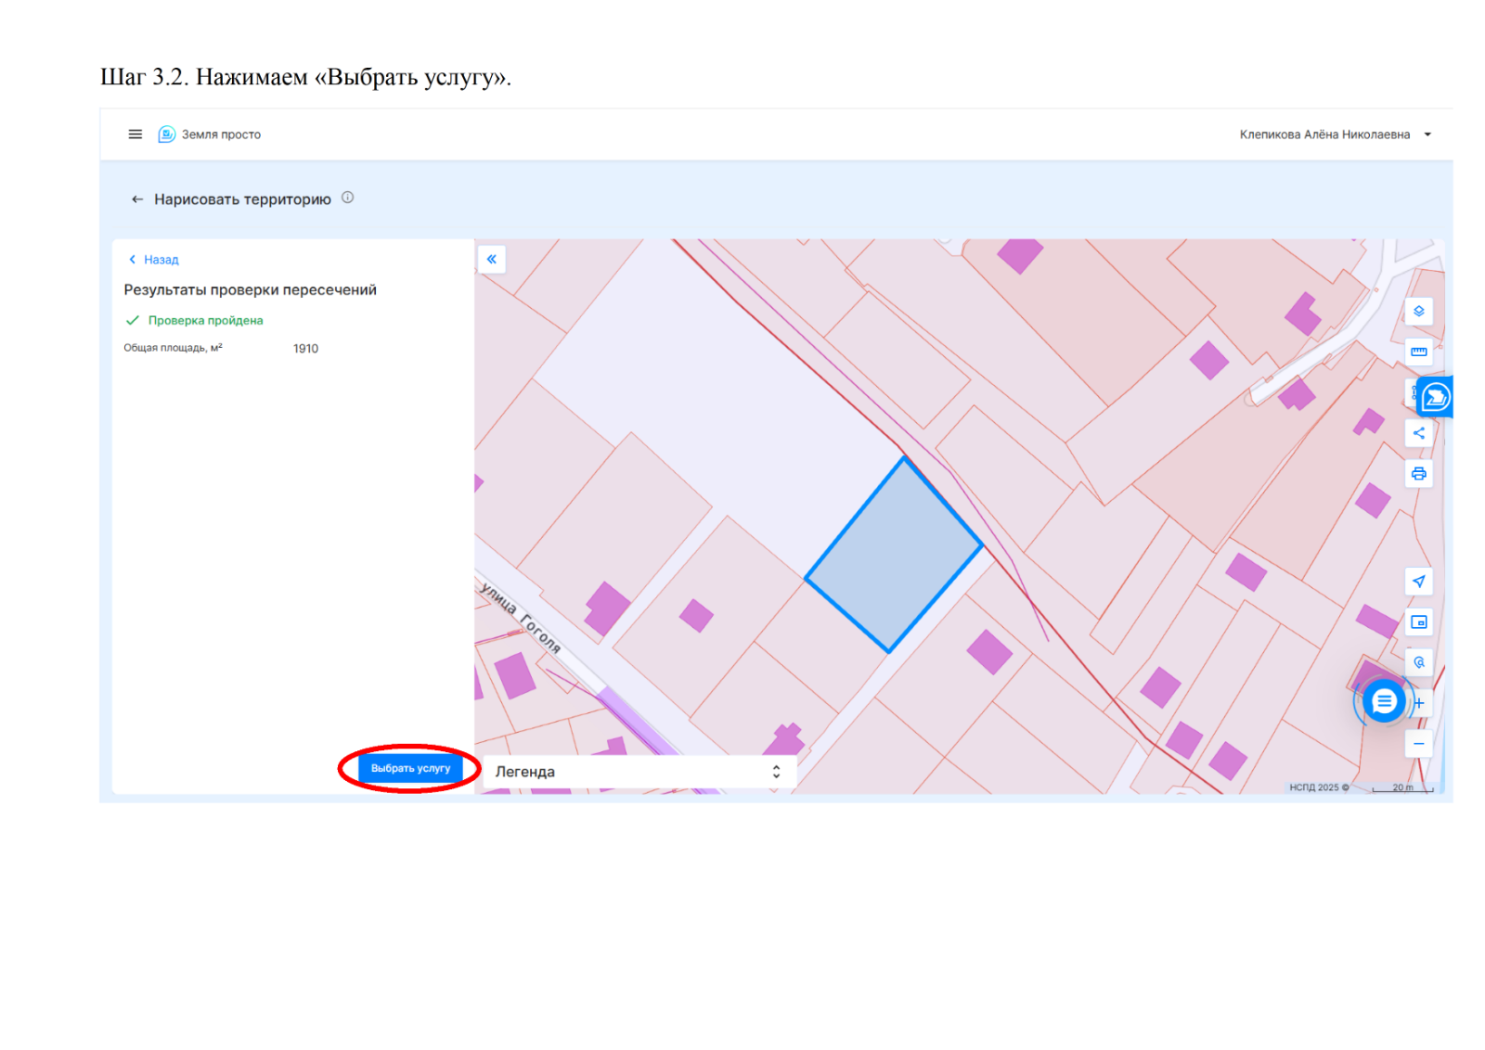
Task: Open user account dropdown arrow
Action: tap(1427, 134)
